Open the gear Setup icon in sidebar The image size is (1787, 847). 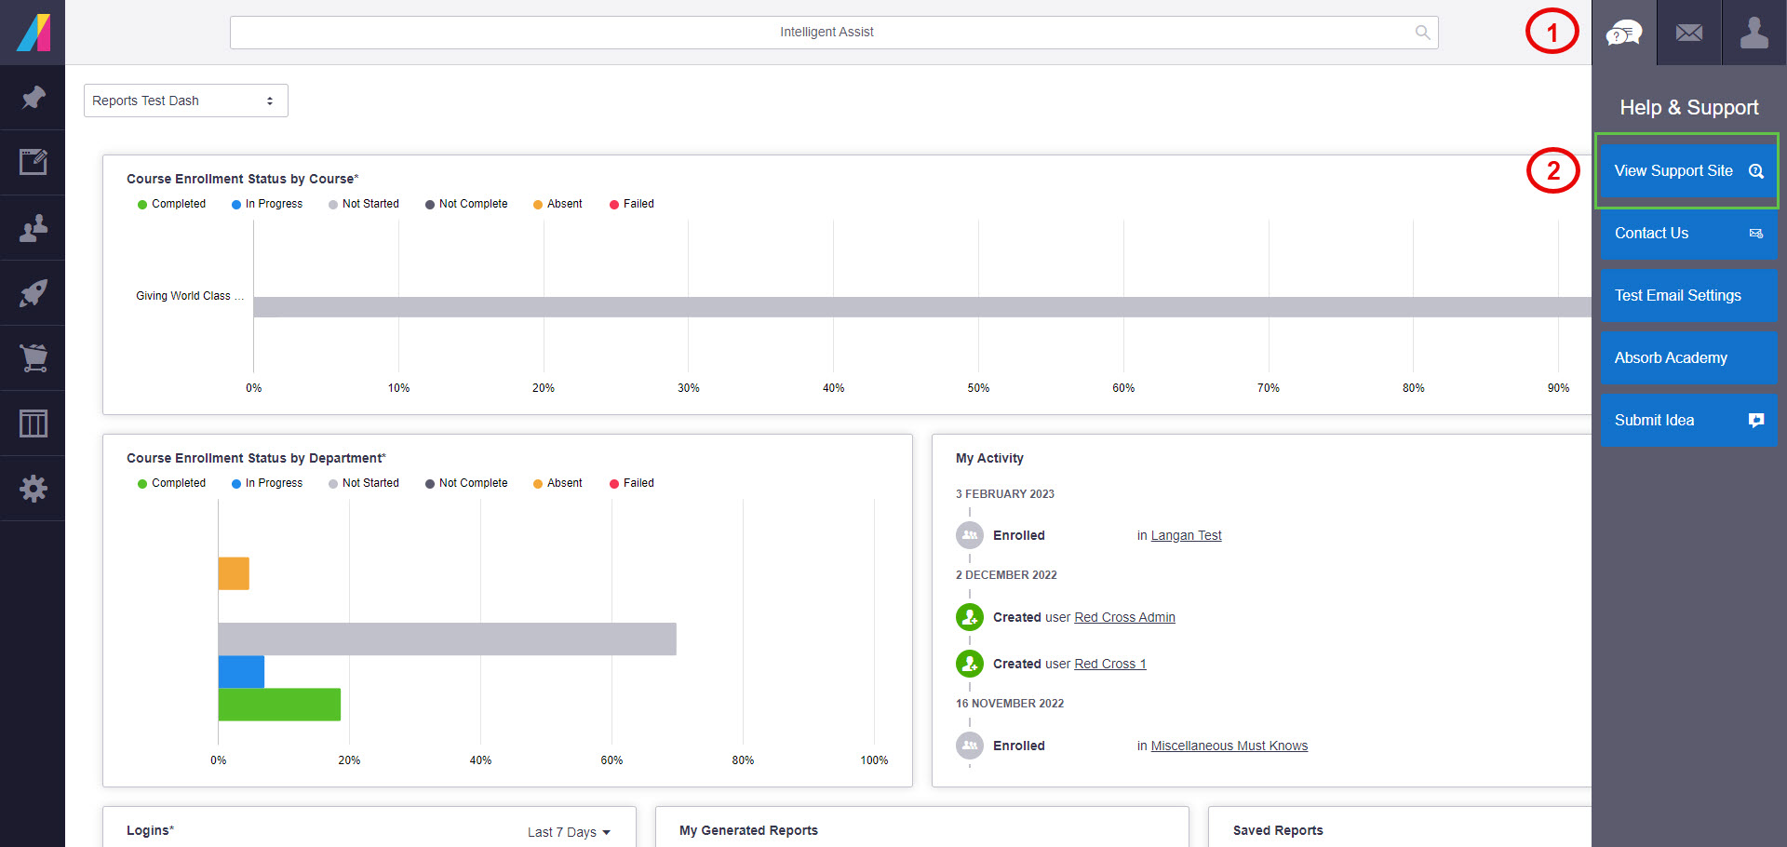click(34, 489)
